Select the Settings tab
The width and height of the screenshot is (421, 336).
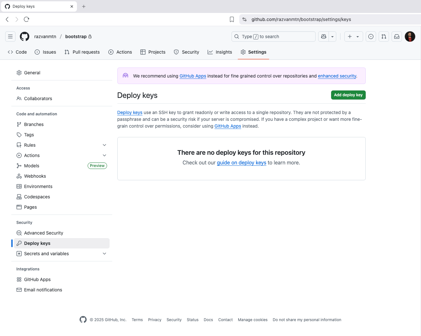click(254, 52)
